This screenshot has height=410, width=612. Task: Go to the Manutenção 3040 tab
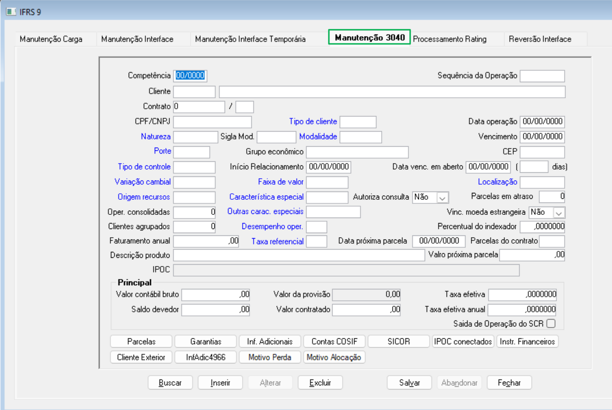(369, 37)
